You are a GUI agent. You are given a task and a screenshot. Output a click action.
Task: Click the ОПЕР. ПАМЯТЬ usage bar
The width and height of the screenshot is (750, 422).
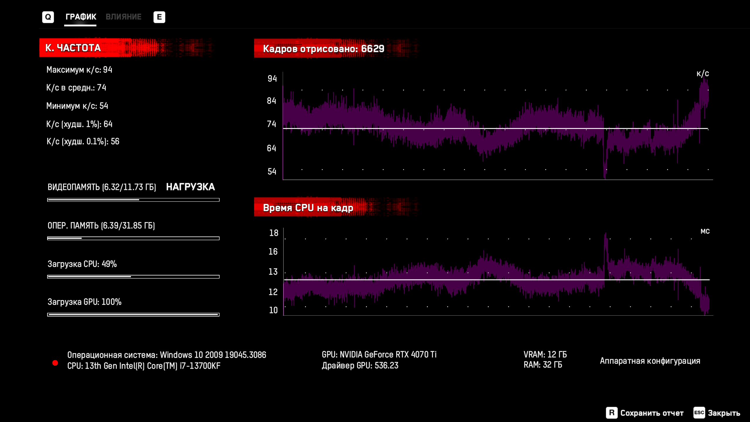[x=133, y=238]
